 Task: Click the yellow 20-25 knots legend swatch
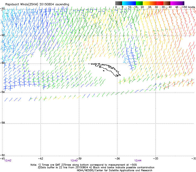[x=146, y=3]
